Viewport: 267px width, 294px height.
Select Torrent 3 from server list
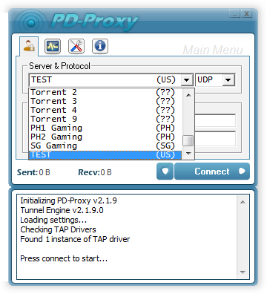[x=105, y=101]
